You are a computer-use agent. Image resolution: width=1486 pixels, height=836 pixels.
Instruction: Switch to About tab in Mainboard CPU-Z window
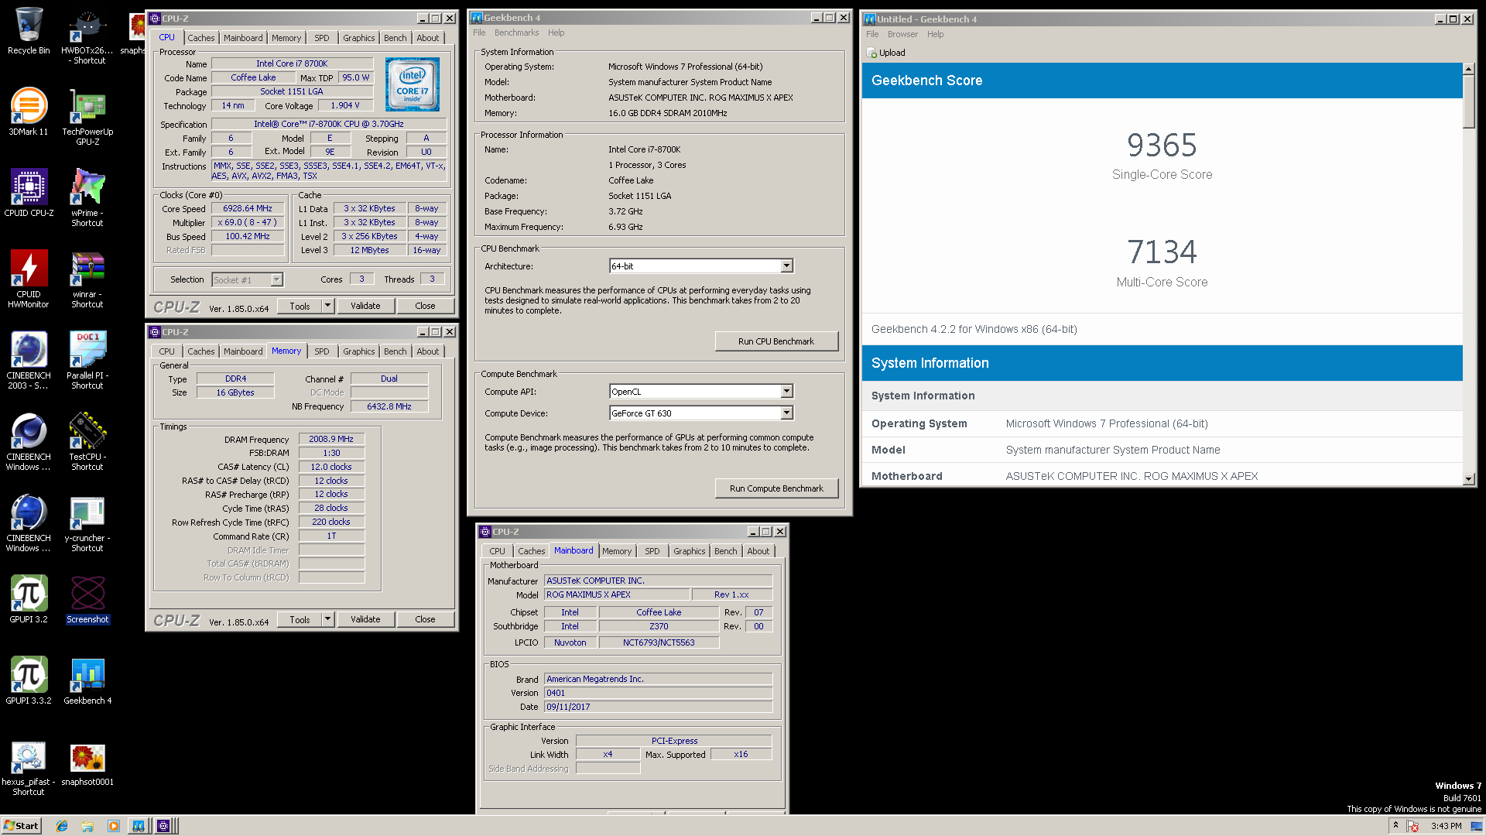click(x=758, y=551)
